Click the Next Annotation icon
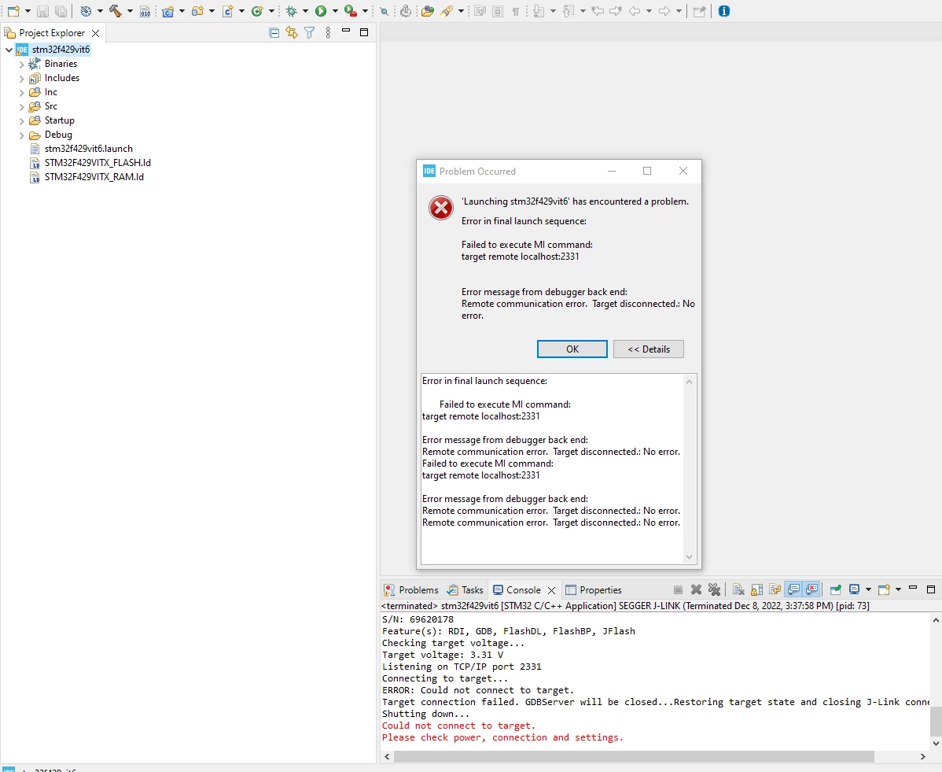This screenshot has width=942, height=772. click(539, 11)
